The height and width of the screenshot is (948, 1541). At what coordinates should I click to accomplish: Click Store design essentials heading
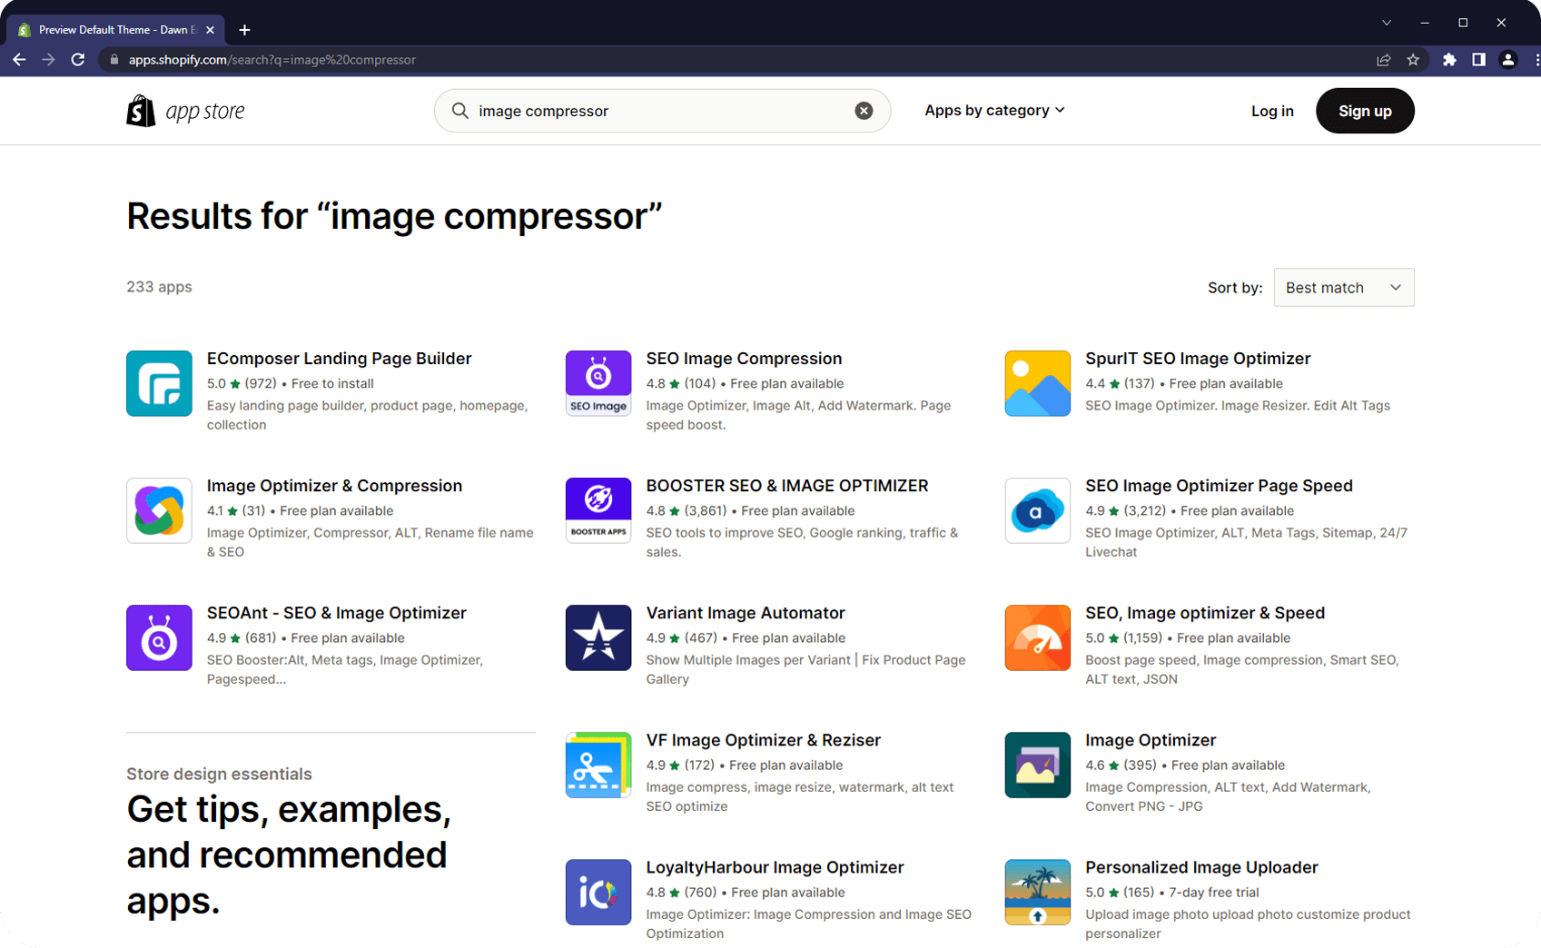(x=219, y=774)
